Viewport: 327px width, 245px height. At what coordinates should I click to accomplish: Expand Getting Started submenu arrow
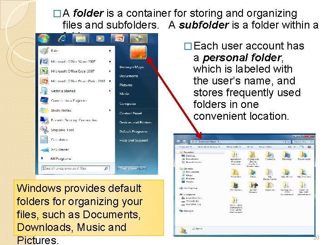pyautogui.click(x=110, y=91)
